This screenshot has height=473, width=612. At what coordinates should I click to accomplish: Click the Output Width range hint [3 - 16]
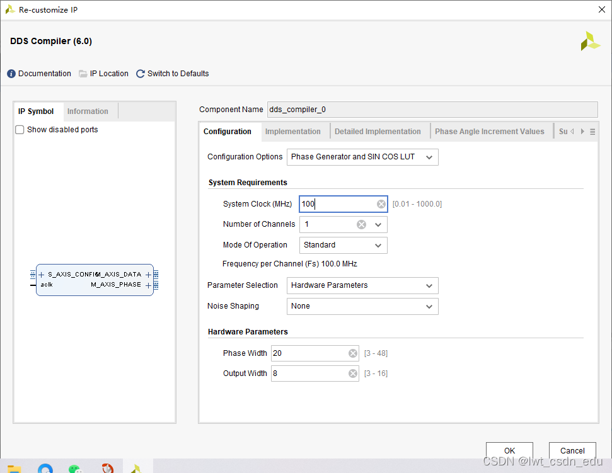point(376,373)
